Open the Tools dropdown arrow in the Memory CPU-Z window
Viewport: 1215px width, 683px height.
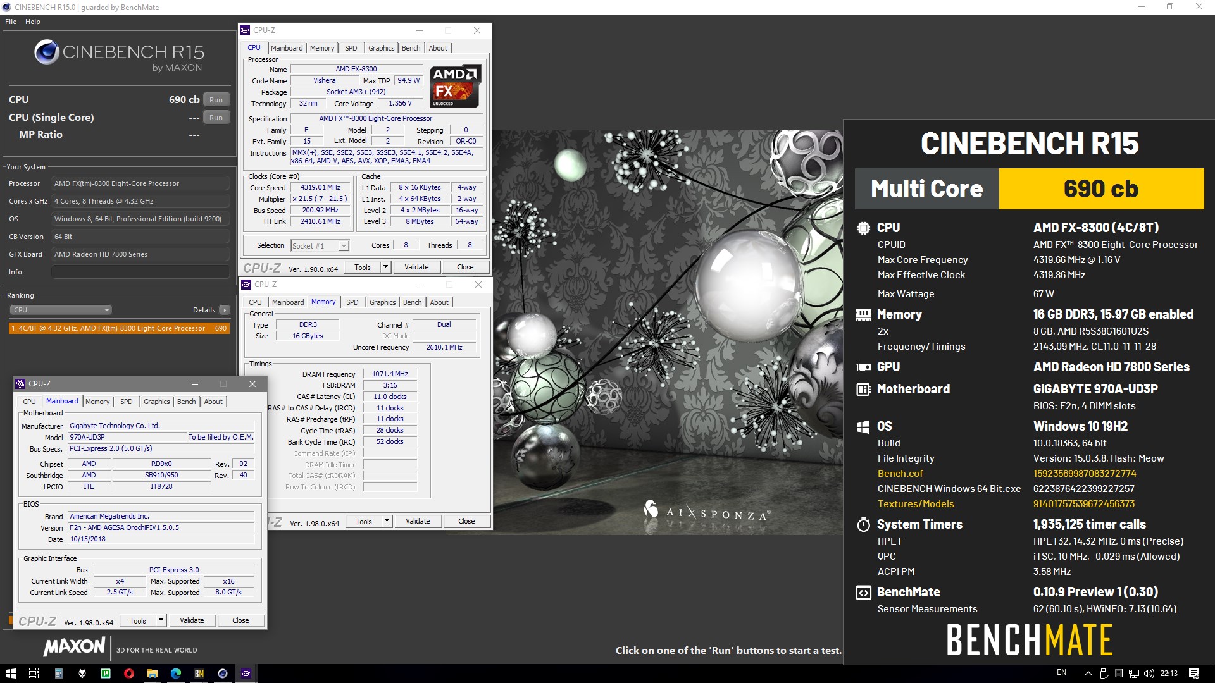387,521
